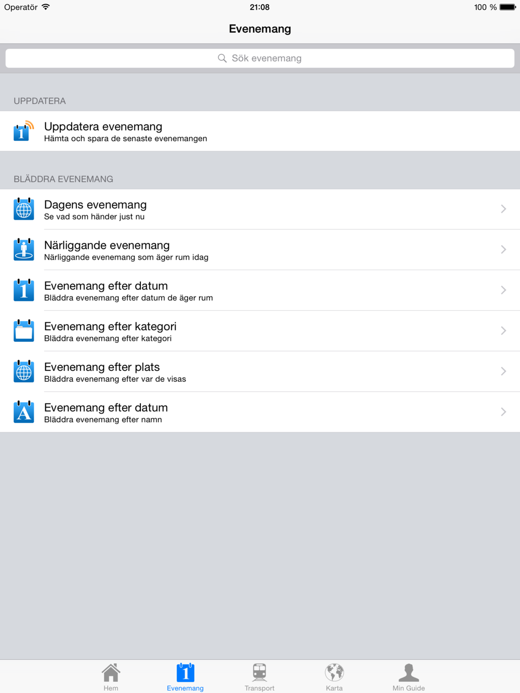
Task: Select the globe icon for Evenemang efter plats
Action: click(x=24, y=371)
